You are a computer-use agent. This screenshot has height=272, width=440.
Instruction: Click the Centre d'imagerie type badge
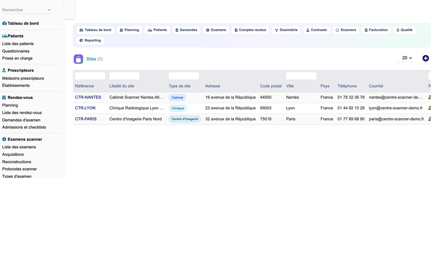(x=185, y=119)
